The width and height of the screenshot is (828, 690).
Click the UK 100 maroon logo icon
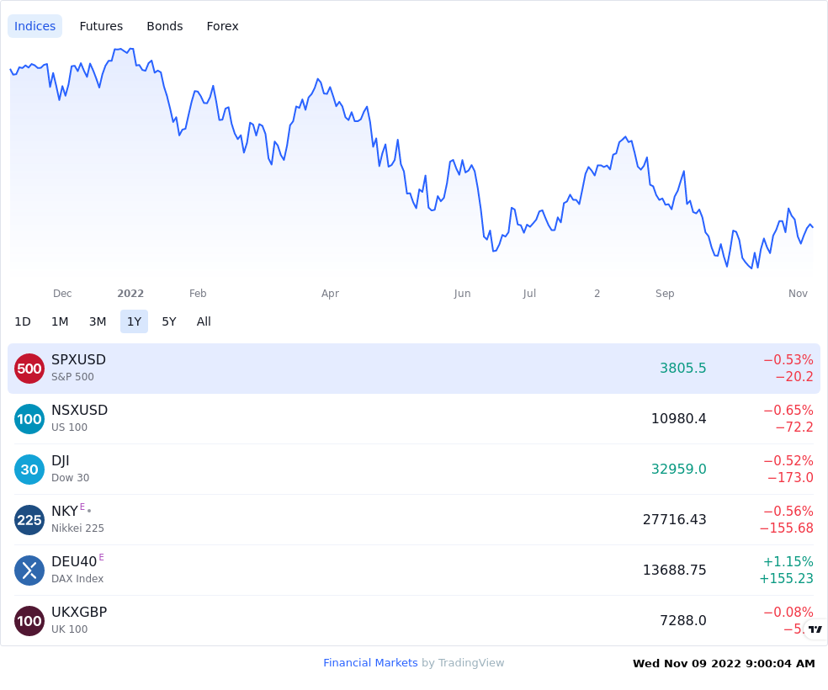point(29,621)
